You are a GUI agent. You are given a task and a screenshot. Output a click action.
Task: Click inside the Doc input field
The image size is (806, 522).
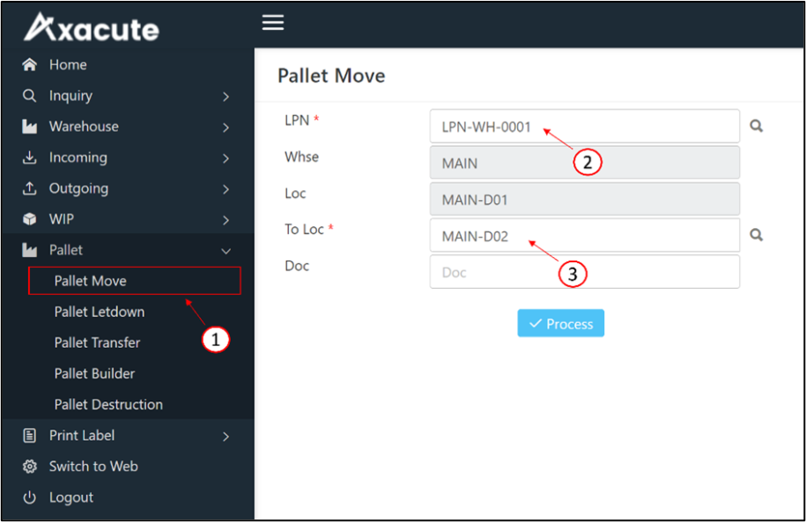pos(584,272)
